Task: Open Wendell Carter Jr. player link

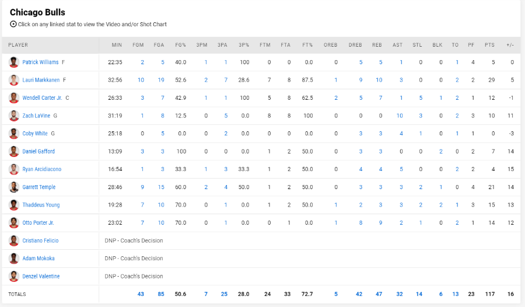Action: pos(42,98)
